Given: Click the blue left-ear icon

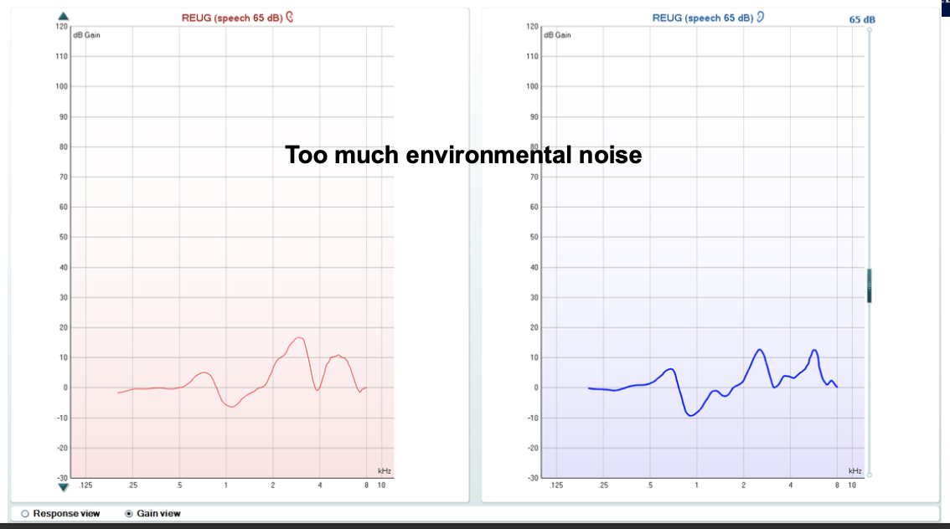Looking at the screenshot, I should point(760,17).
